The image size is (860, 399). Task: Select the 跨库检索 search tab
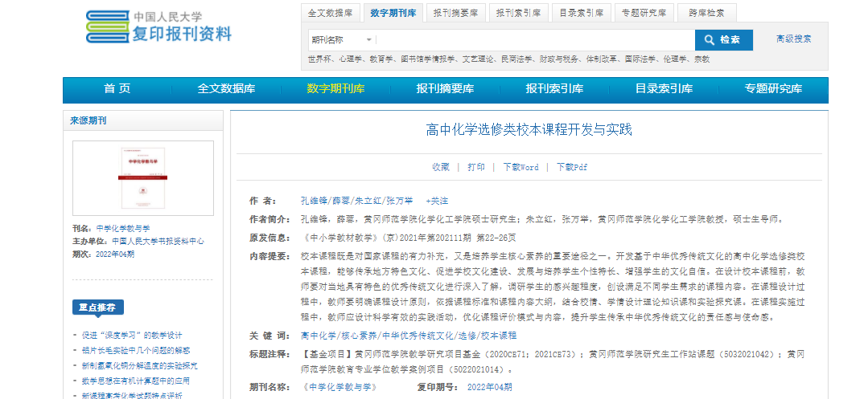(706, 13)
